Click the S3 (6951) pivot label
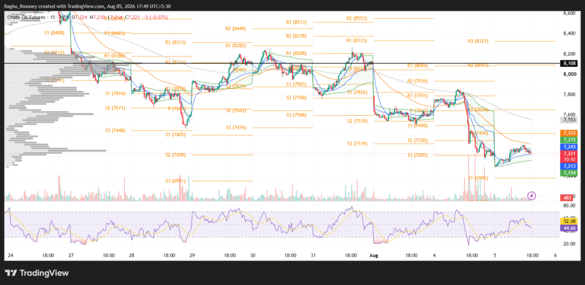 (176, 181)
